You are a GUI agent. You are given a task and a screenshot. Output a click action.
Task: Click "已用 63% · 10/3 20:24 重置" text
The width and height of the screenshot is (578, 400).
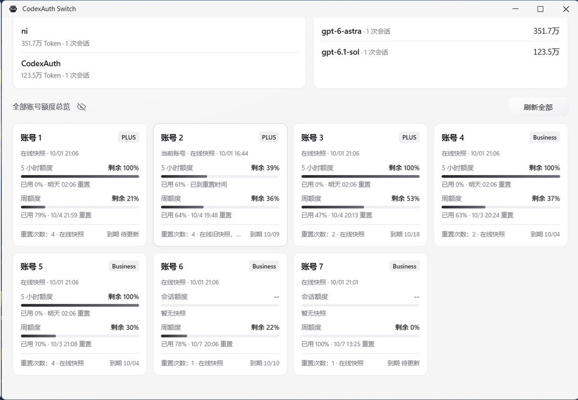pos(477,215)
